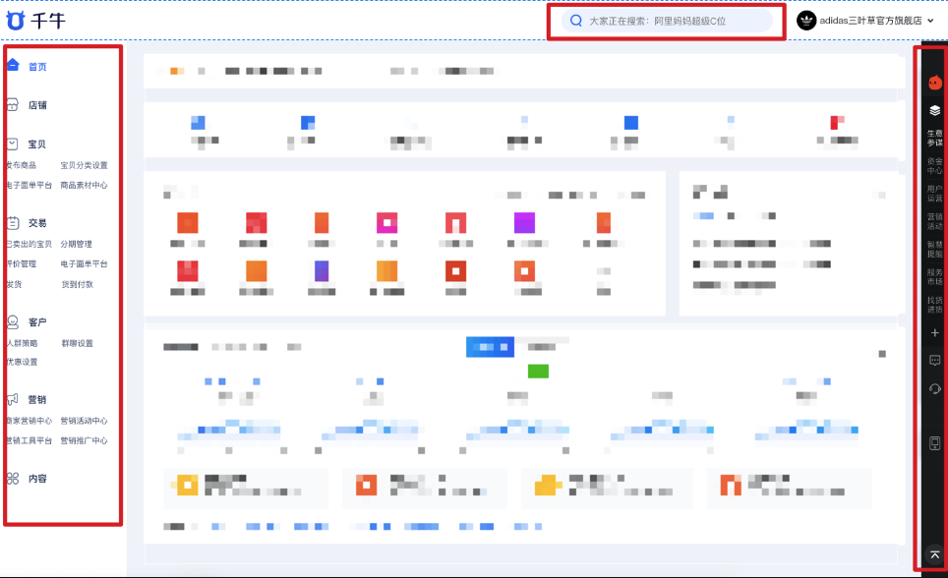
Task: Open 找货进货 in the right bar
Action: (x=934, y=305)
